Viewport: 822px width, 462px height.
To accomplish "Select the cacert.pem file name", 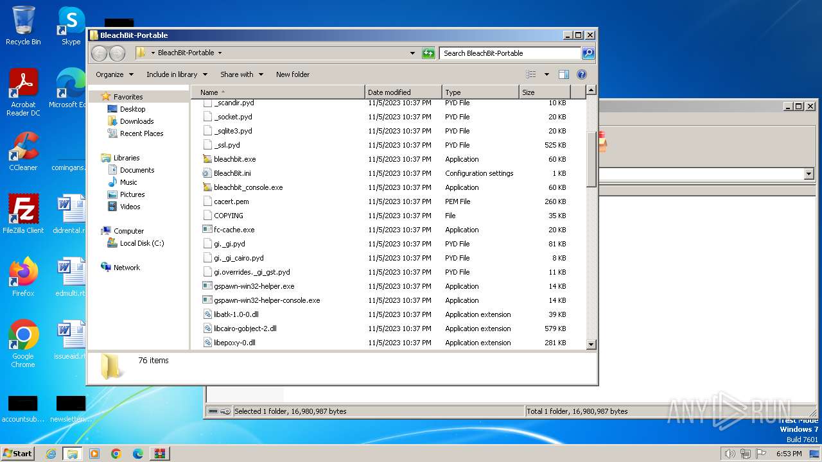I will [231, 201].
